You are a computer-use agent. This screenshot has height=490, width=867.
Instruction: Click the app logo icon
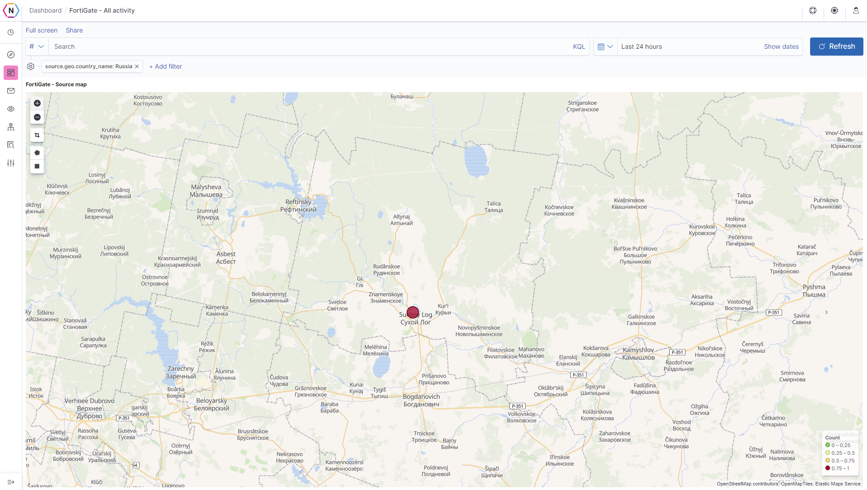pos(11,10)
